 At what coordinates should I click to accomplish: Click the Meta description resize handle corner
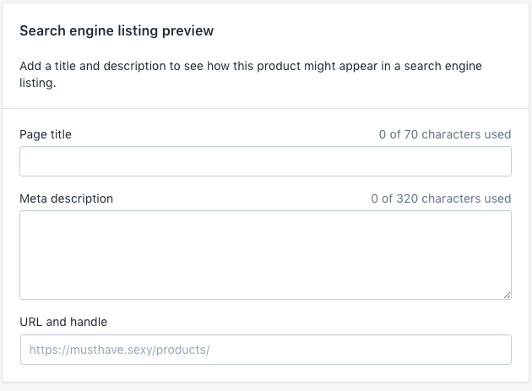(507, 295)
